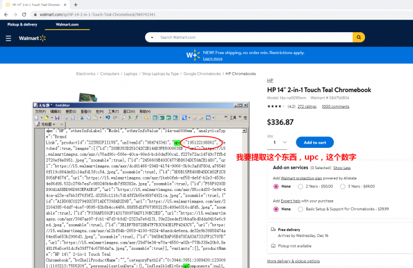Image resolution: width=413 pixels, height=268 pixels.
Task: Expand the New file dropdown arrow in EmEditor
Action: click(41, 118)
